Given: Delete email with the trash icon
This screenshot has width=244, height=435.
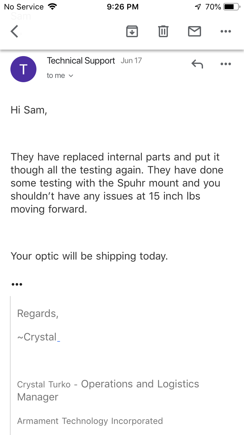Looking at the screenshot, I should click(163, 32).
